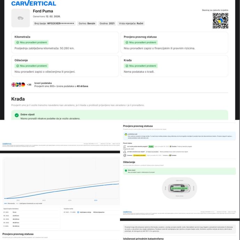Click the large Krađa section heading

pos(18,99)
